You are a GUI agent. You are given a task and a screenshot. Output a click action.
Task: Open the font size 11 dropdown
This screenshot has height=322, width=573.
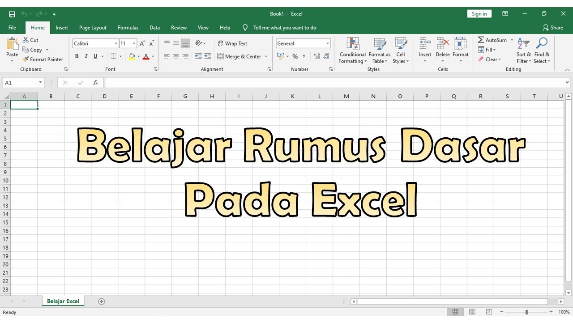[134, 43]
